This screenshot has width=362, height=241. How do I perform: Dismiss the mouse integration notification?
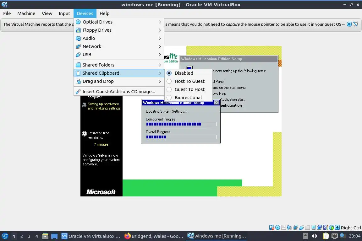click(x=349, y=24)
